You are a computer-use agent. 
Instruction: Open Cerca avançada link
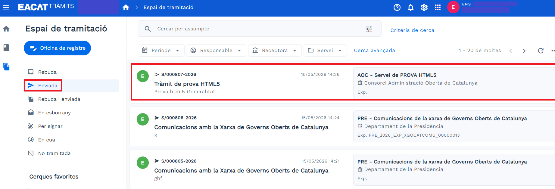374,50
